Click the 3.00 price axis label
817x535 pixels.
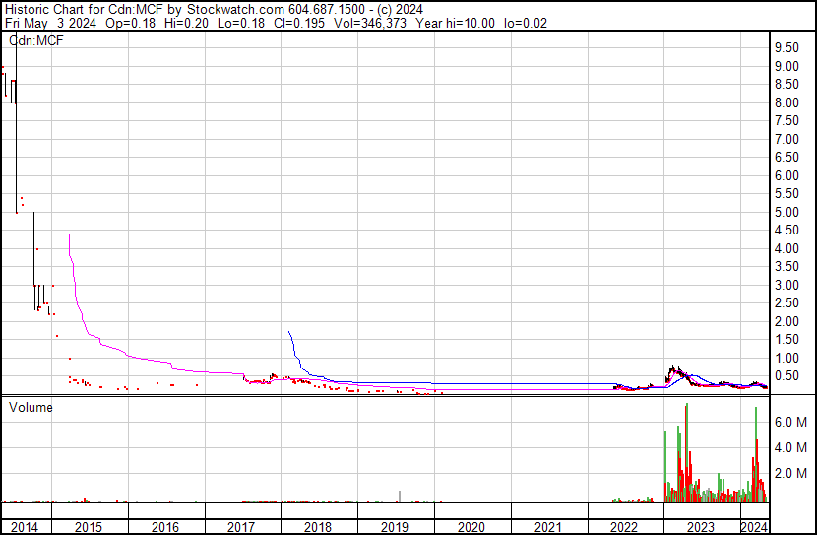(786, 285)
